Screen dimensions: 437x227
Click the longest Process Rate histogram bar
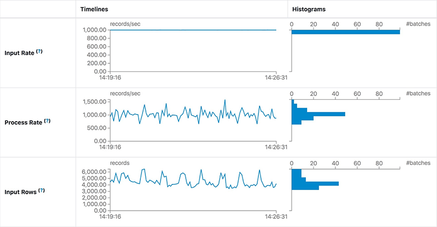point(318,113)
